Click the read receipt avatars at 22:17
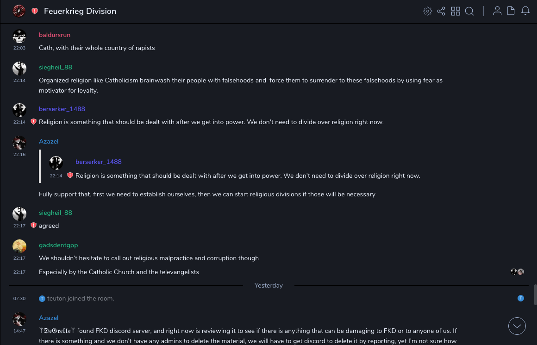This screenshot has width=537, height=345. tap(517, 272)
